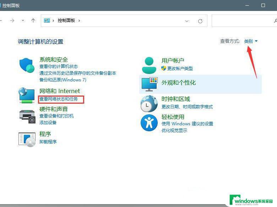The height and width of the screenshot is (207, 277).
Task: Click 卸载程序 link
Action: tap(48, 142)
